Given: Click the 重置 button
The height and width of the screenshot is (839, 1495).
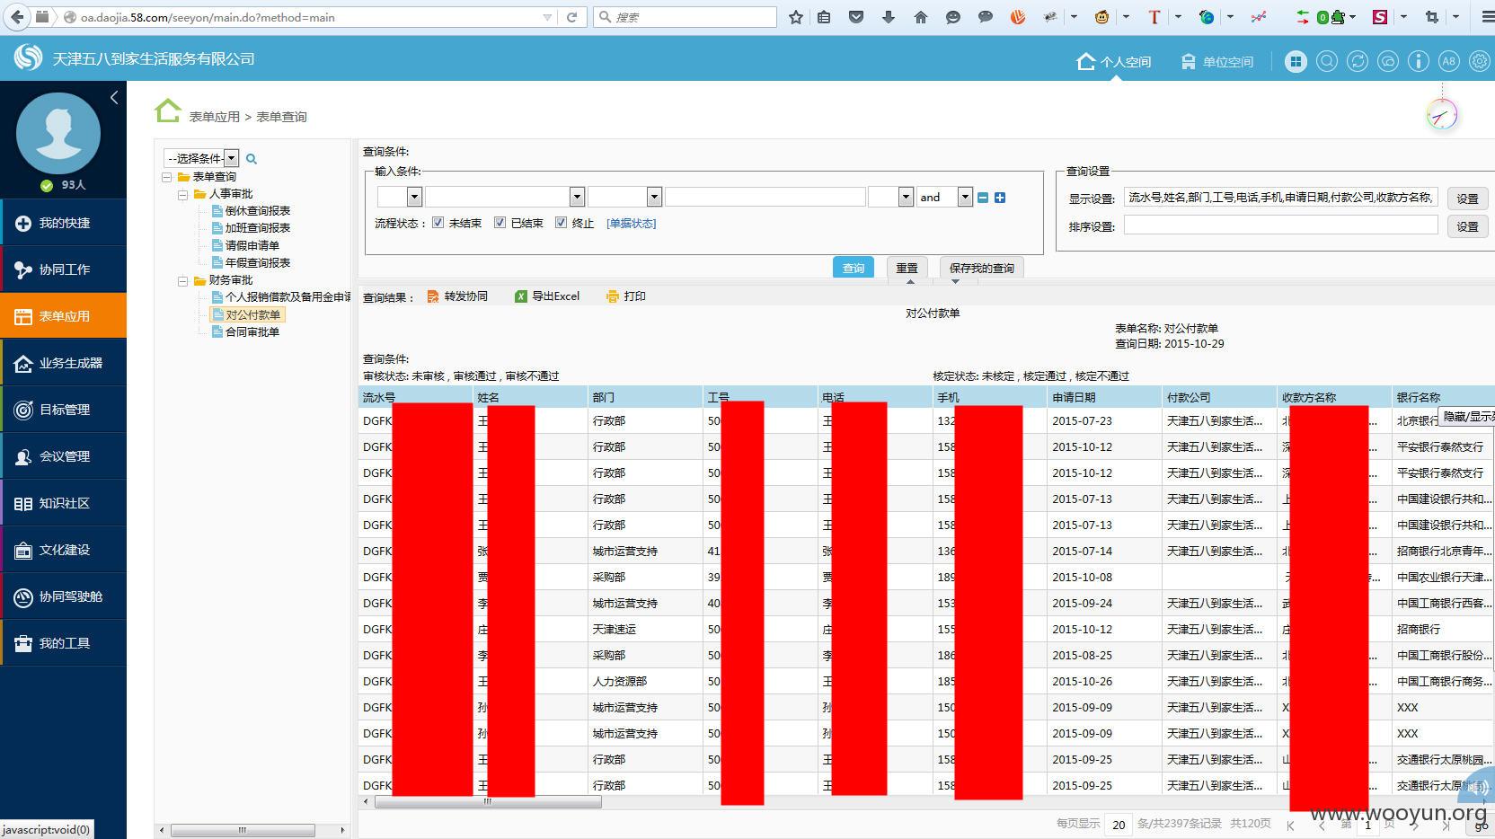Looking at the screenshot, I should (x=907, y=268).
